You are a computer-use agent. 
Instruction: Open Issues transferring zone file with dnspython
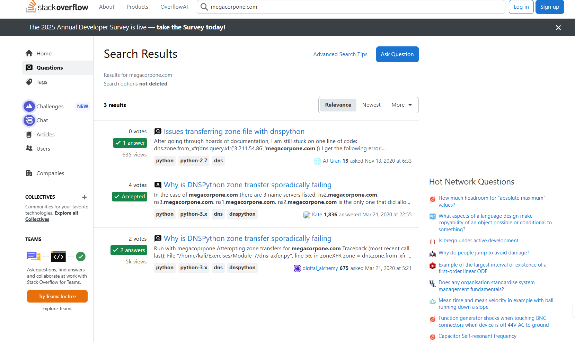click(234, 132)
